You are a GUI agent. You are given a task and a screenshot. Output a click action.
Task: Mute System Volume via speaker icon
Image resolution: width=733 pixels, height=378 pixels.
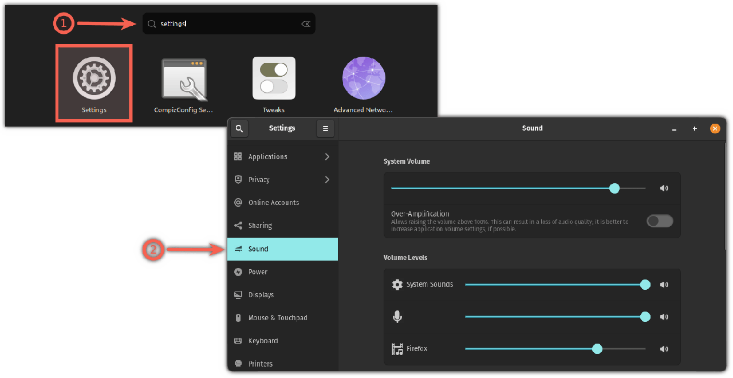664,188
